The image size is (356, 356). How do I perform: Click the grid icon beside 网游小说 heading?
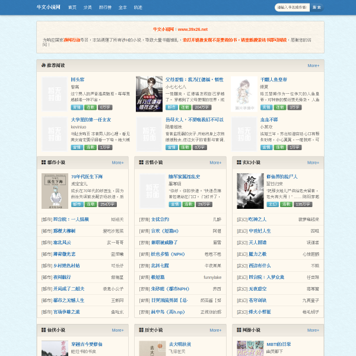click(239, 330)
